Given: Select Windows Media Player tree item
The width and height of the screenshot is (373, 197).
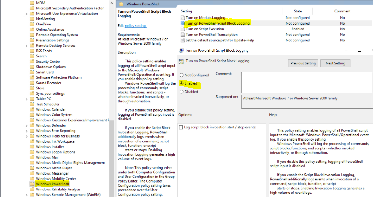Looking at the screenshot, I should pos(54,168).
